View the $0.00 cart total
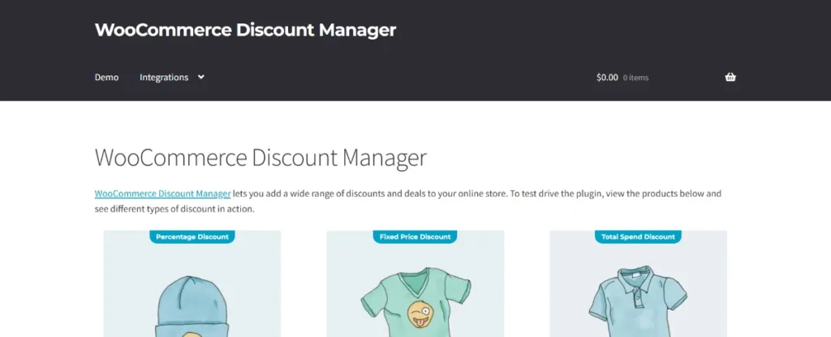This screenshot has width=831, height=337. coord(607,77)
